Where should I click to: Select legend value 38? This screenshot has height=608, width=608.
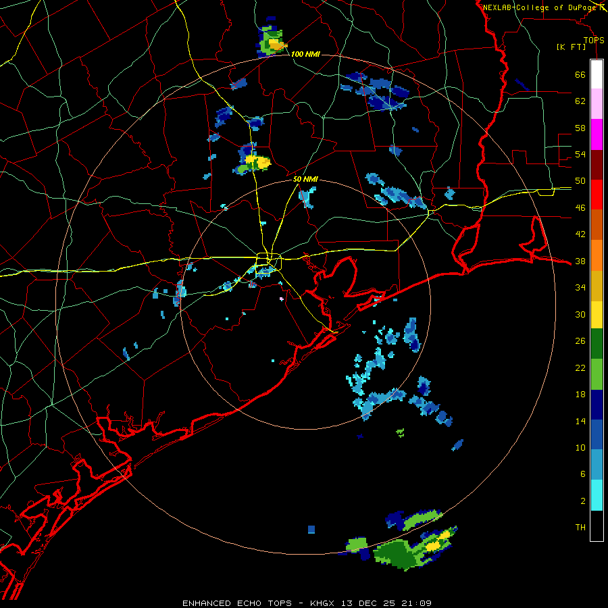click(580, 261)
